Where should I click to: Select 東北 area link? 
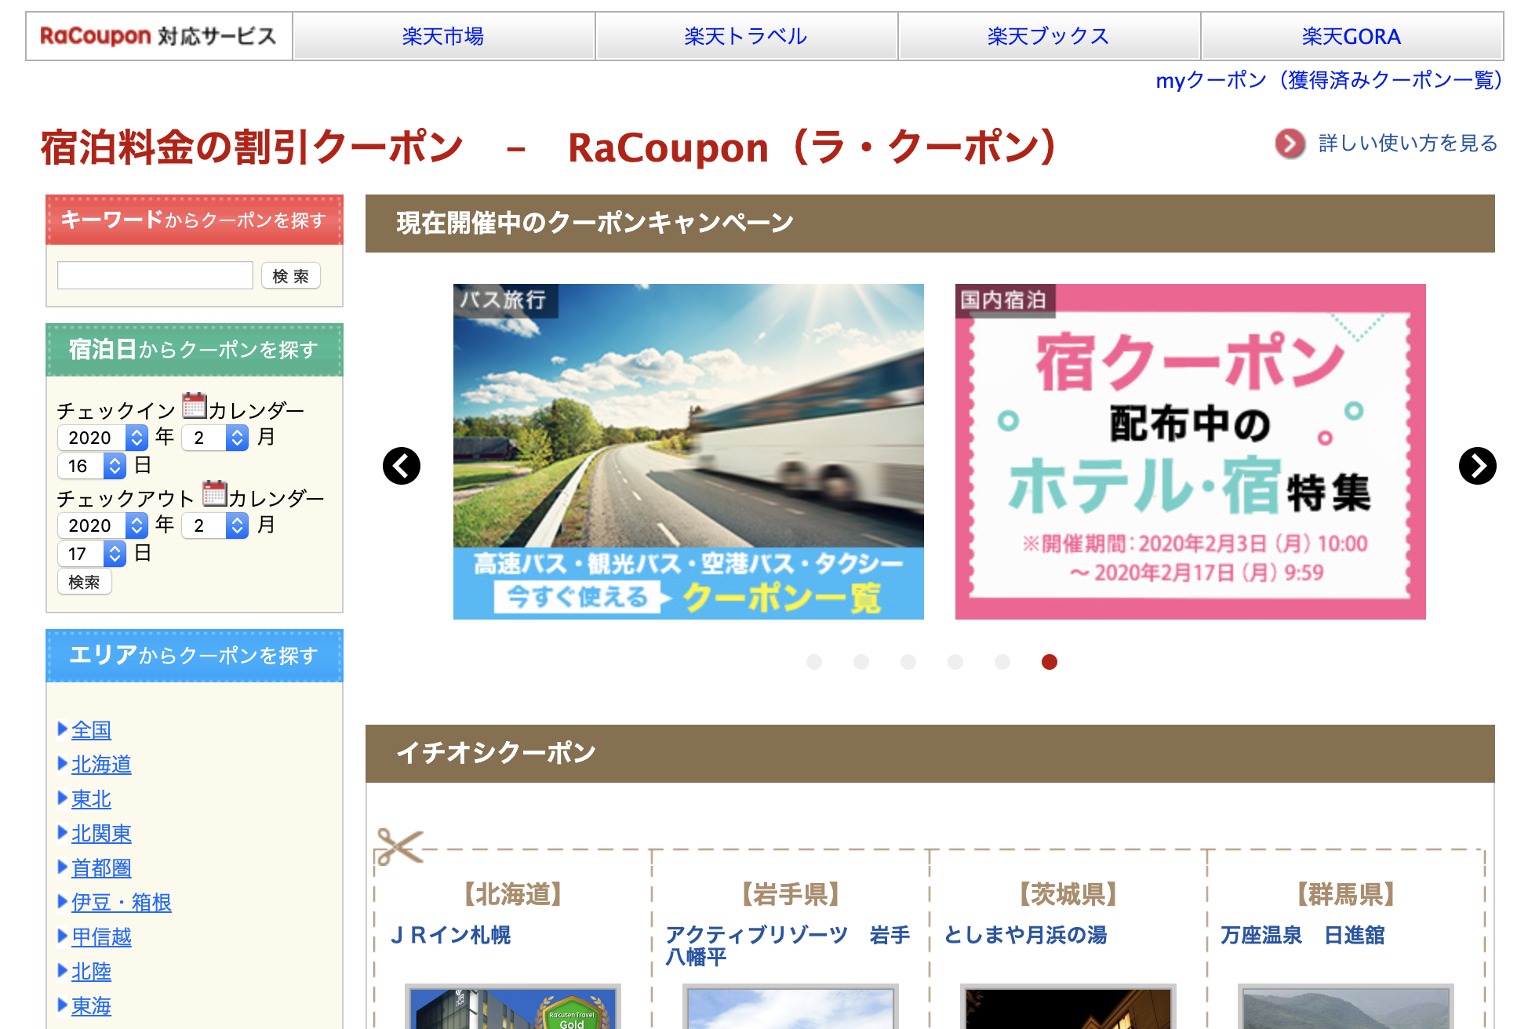(91, 799)
